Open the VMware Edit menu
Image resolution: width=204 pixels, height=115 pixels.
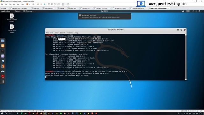point(6,4)
